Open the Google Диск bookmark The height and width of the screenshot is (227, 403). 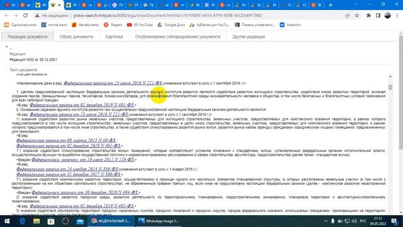point(171,25)
